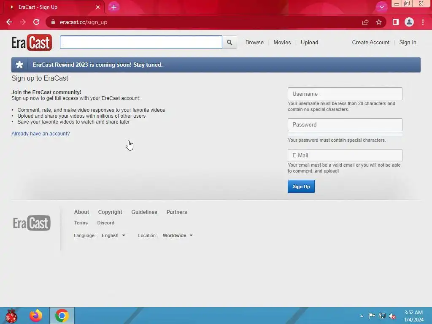Click the browser forward arrow
This screenshot has height=324, width=432.
pos(23,22)
